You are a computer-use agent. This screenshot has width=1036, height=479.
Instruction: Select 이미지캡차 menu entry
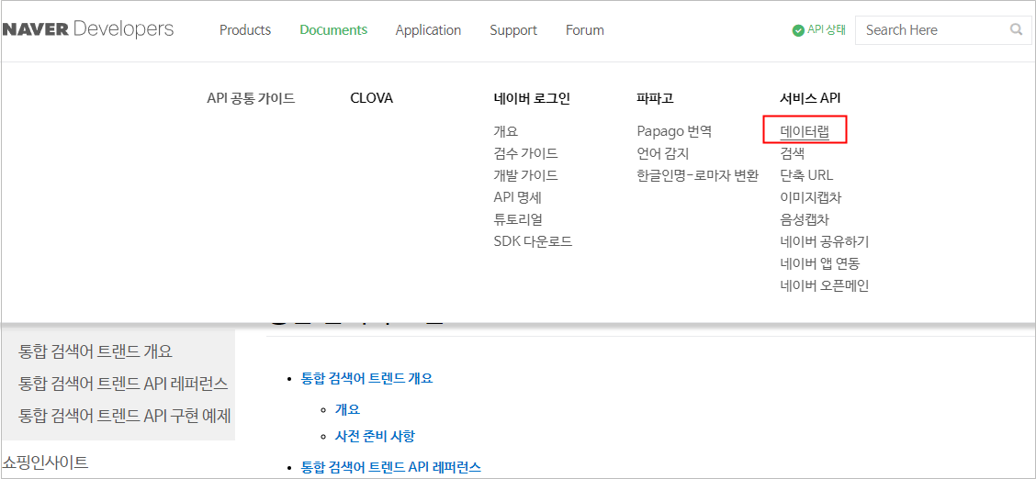coord(811,197)
